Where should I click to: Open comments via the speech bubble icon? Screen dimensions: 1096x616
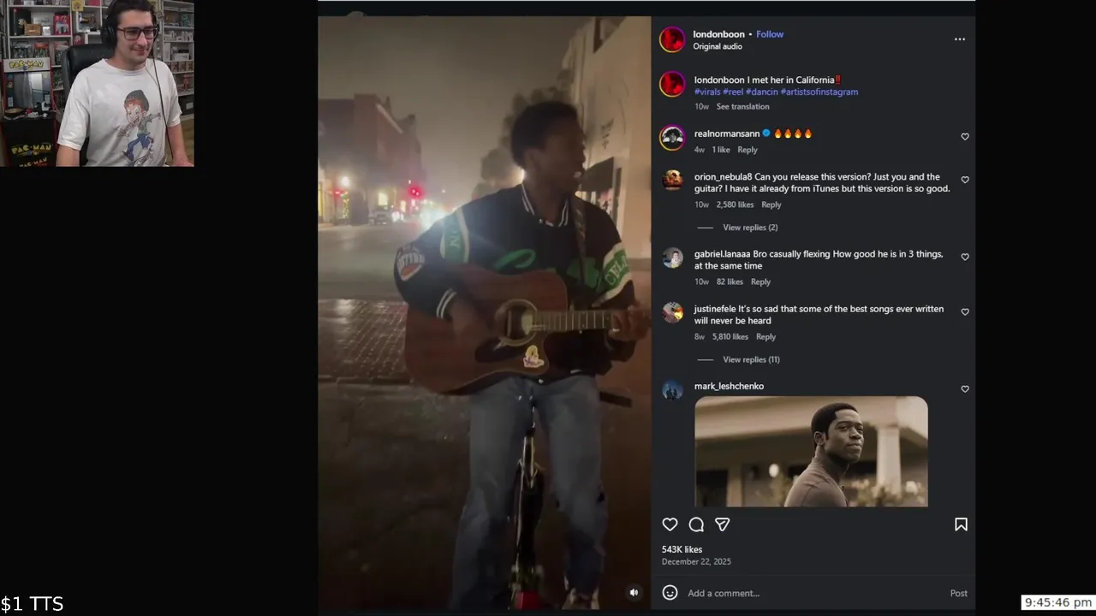point(696,524)
